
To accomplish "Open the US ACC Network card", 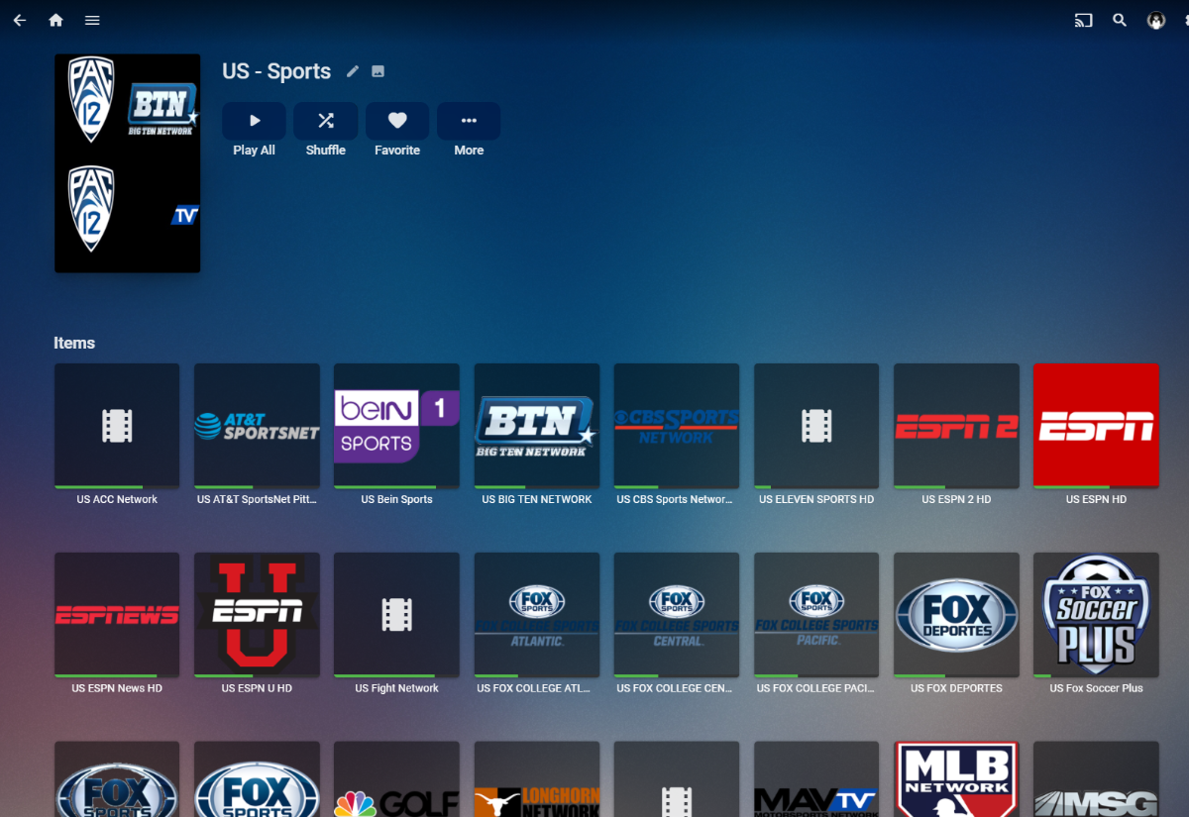I will point(117,426).
